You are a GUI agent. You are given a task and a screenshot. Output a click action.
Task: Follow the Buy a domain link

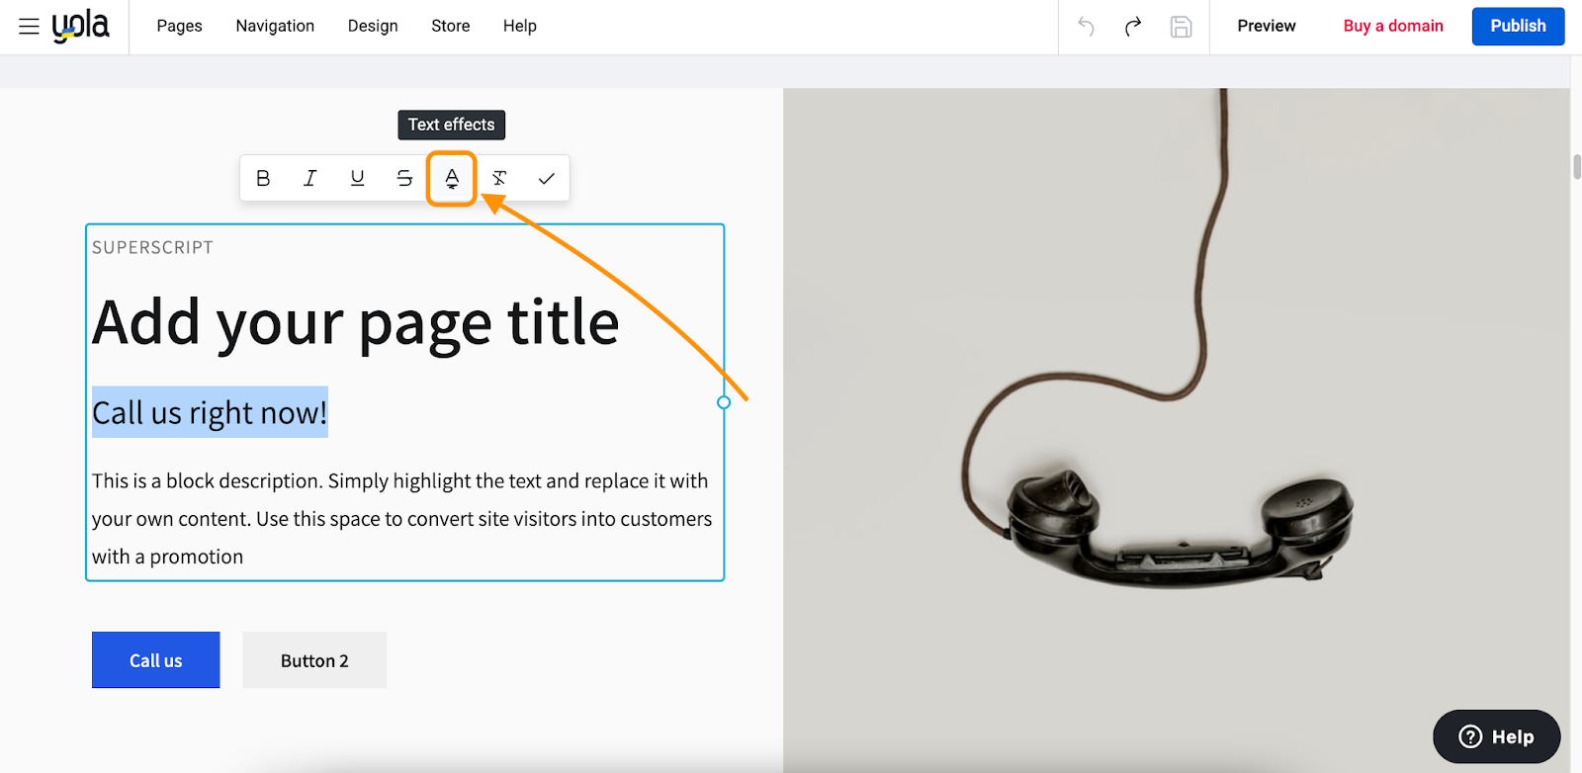pyautogui.click(x=1393, y=26)
